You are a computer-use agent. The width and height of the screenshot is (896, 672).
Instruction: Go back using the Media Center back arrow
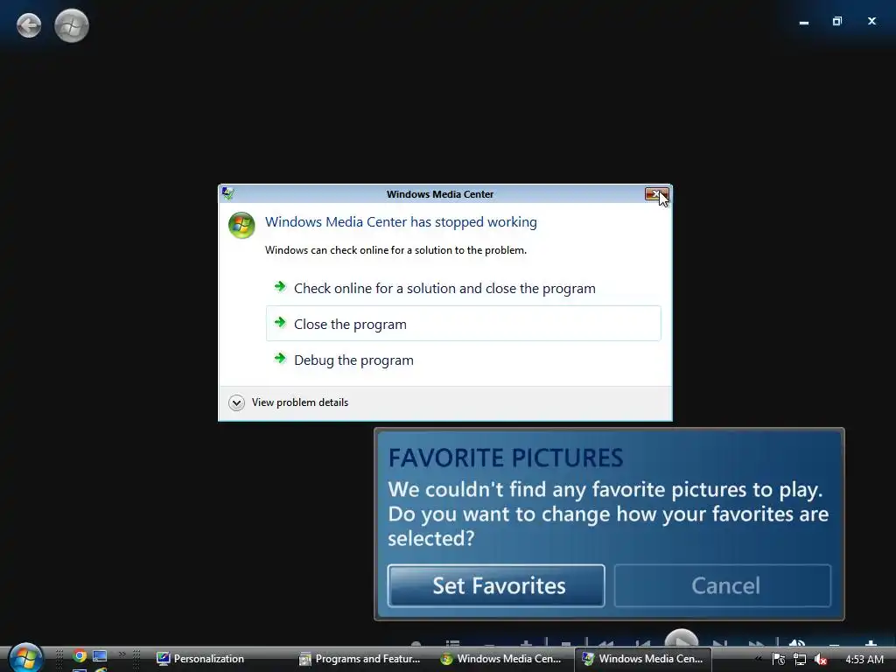click(29, 25)
